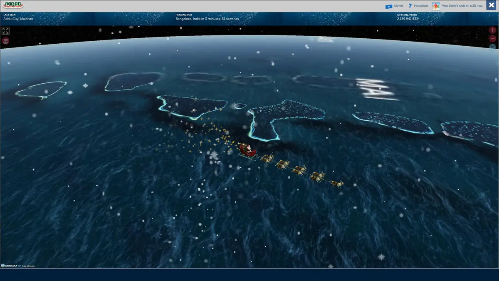Click the HEADING FOR label
Viewport: 499px width, 281px height.
pyautogui.click(x=184, y=15)
